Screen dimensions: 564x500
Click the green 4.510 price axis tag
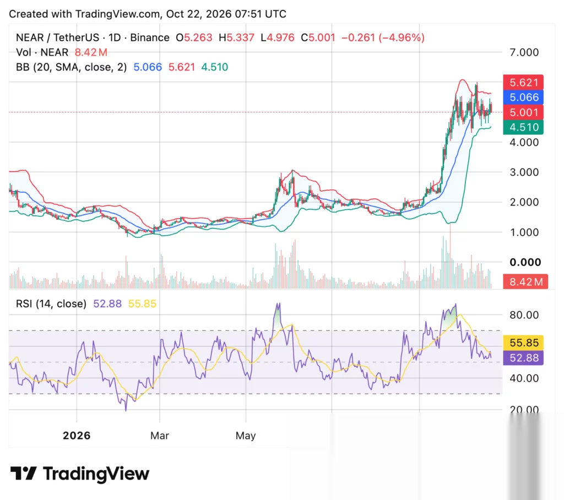point(523,127)
